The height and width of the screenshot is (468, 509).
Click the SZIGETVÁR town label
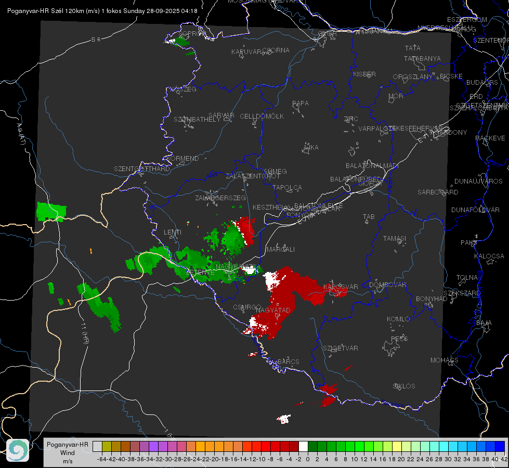[x=341, y=348]
